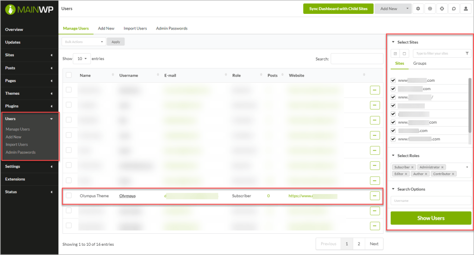The height and width of the screenshot is (255, 474).
Task: Open the roles dropdown arrow beside role tags
Action: (467, 167)
